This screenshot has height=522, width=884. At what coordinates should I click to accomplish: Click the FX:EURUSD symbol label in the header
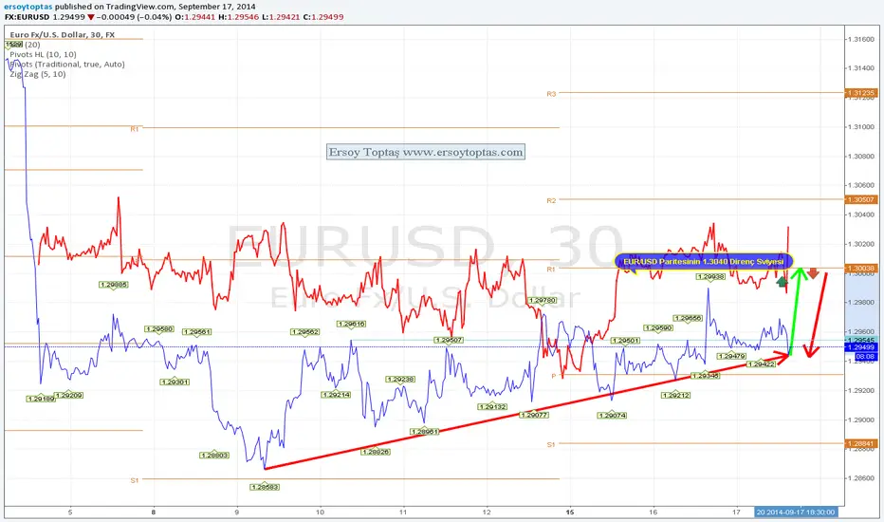(x=28, y=17)
